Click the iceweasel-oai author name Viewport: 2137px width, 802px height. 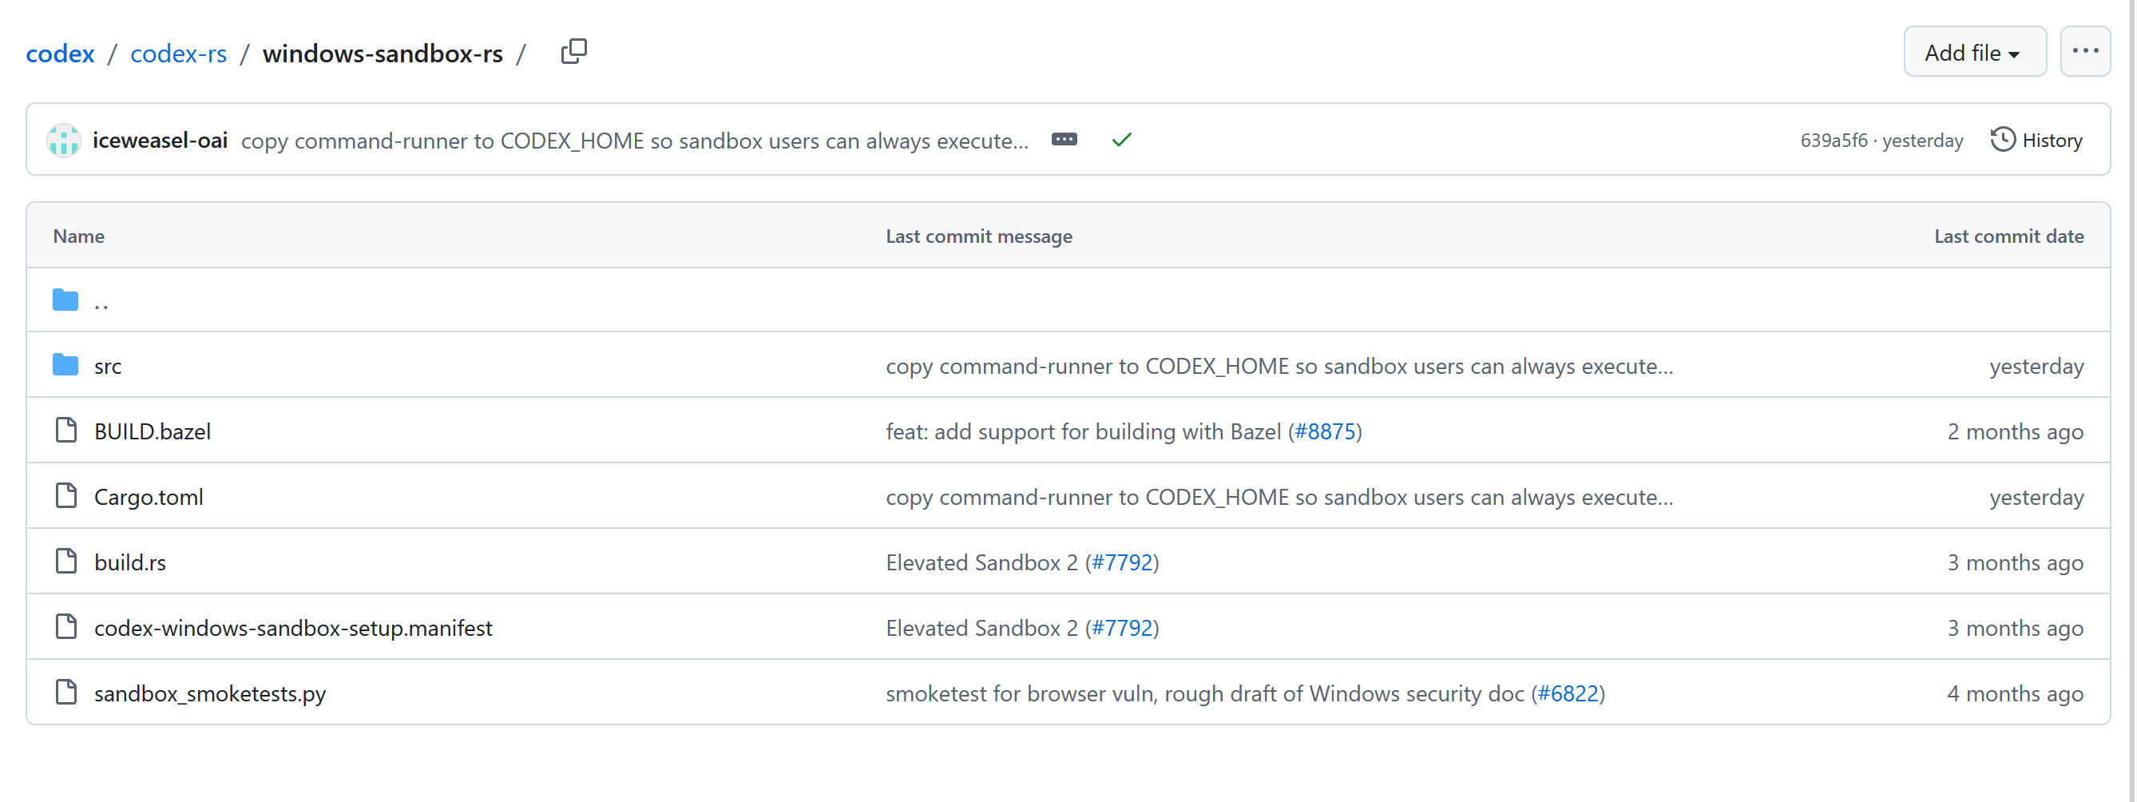[x=160, y=141]
